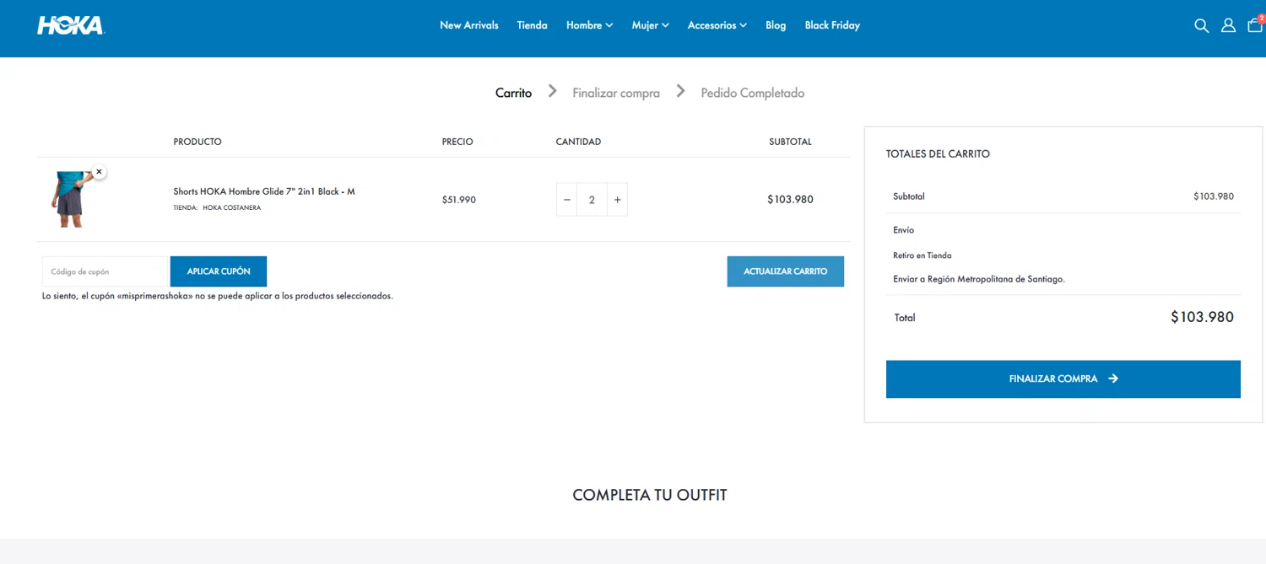The height and width of the screenshot is (564, 1266).
Task: Go to the Finalizar compra step
Action: (616, 93)
